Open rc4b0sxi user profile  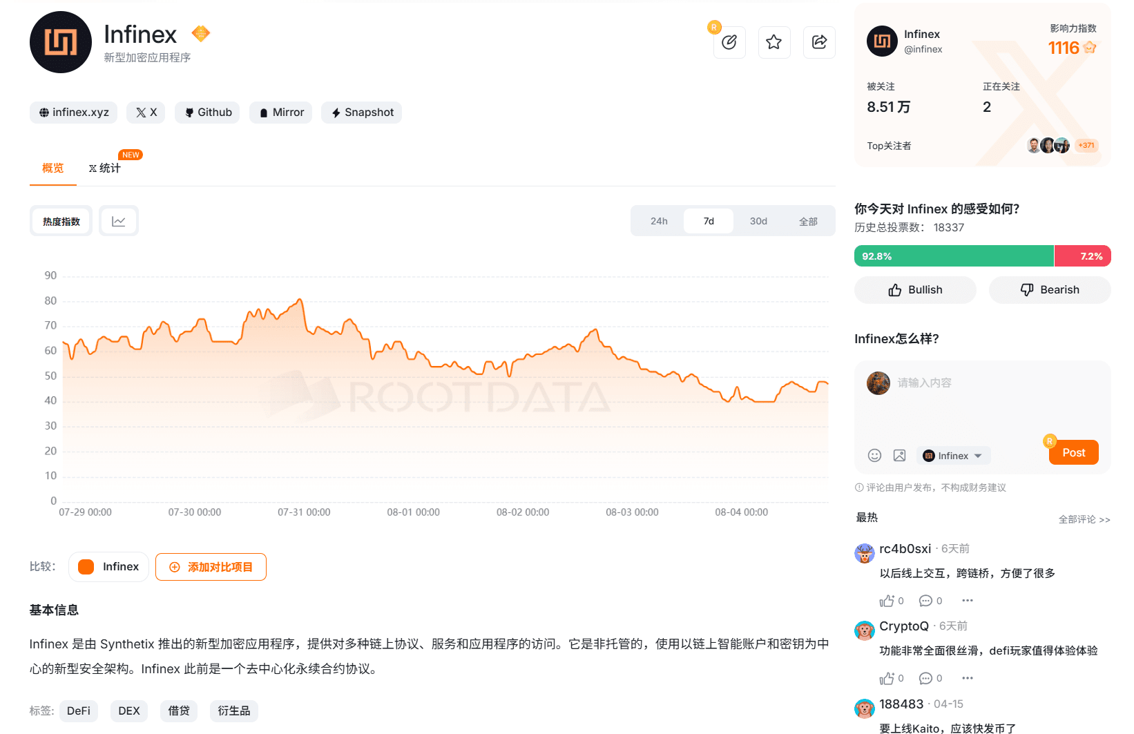point(905,549)
